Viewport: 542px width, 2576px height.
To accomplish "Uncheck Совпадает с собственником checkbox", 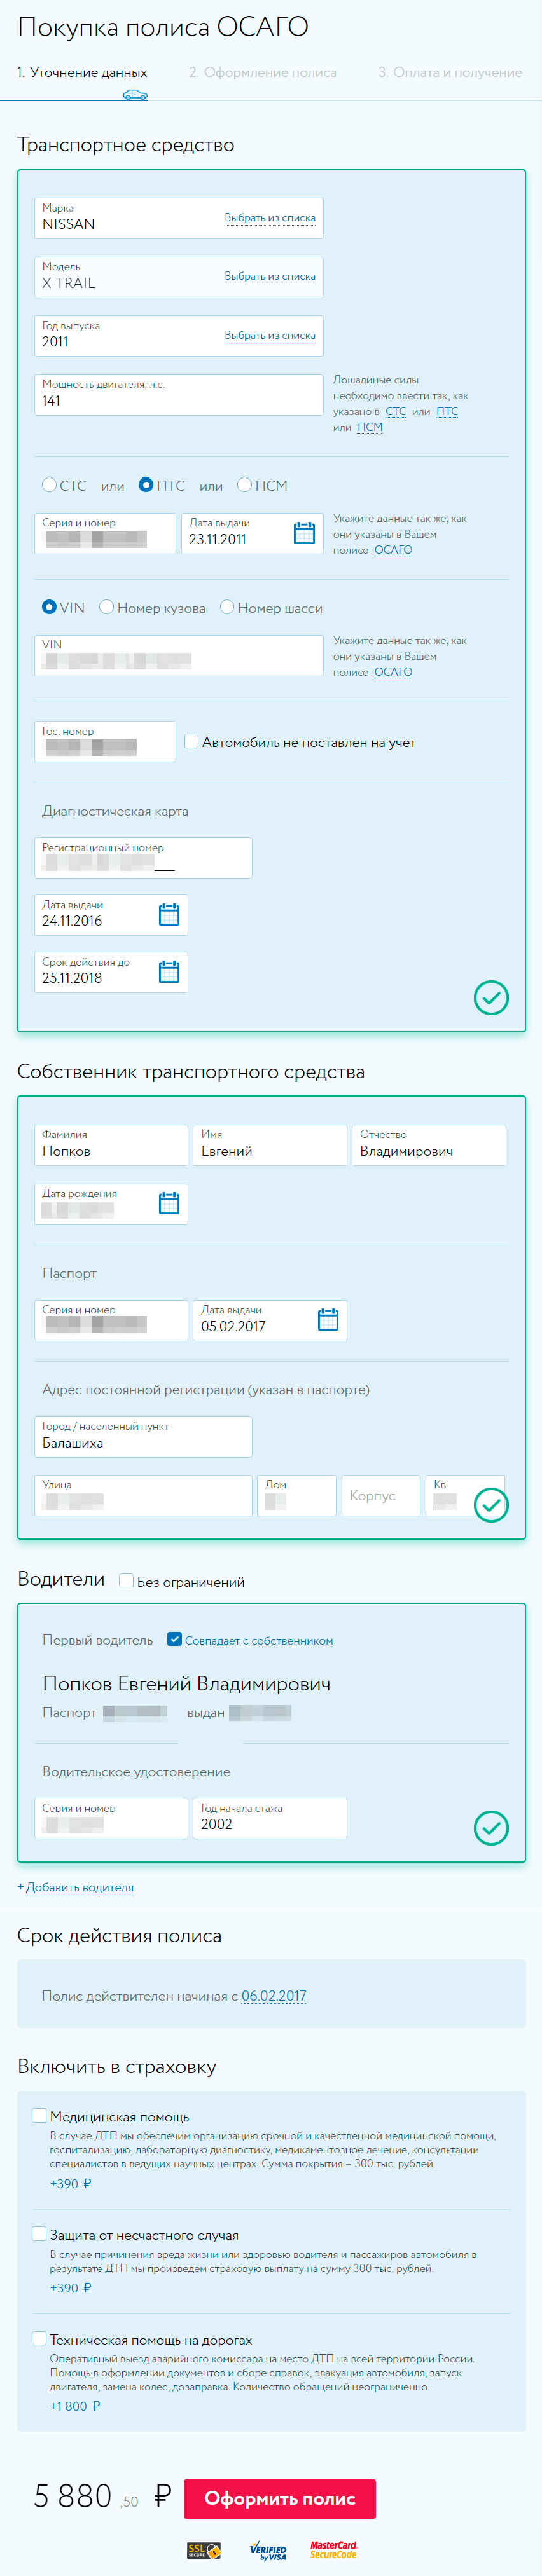I will [174, 1639].
